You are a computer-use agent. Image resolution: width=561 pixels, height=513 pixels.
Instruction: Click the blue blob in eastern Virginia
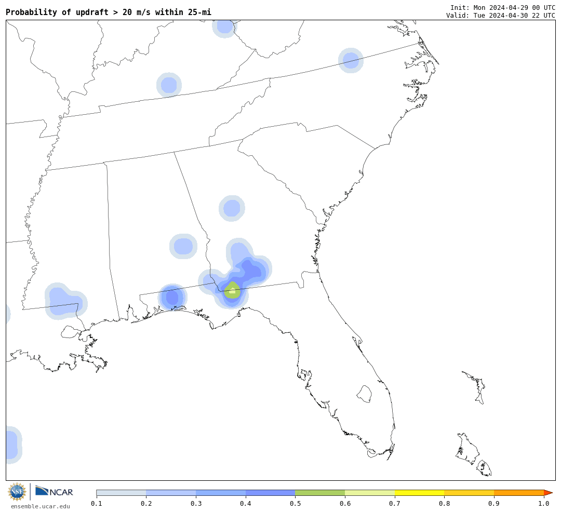point(351,60)
